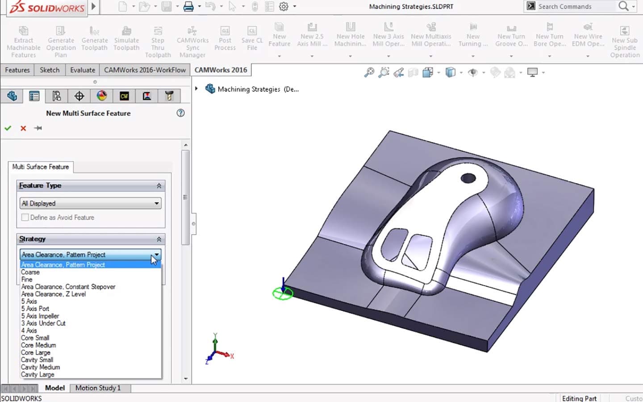The image size is (643, 402).
Task: Switch to Evaluate tab
Action: click(83, 70)
